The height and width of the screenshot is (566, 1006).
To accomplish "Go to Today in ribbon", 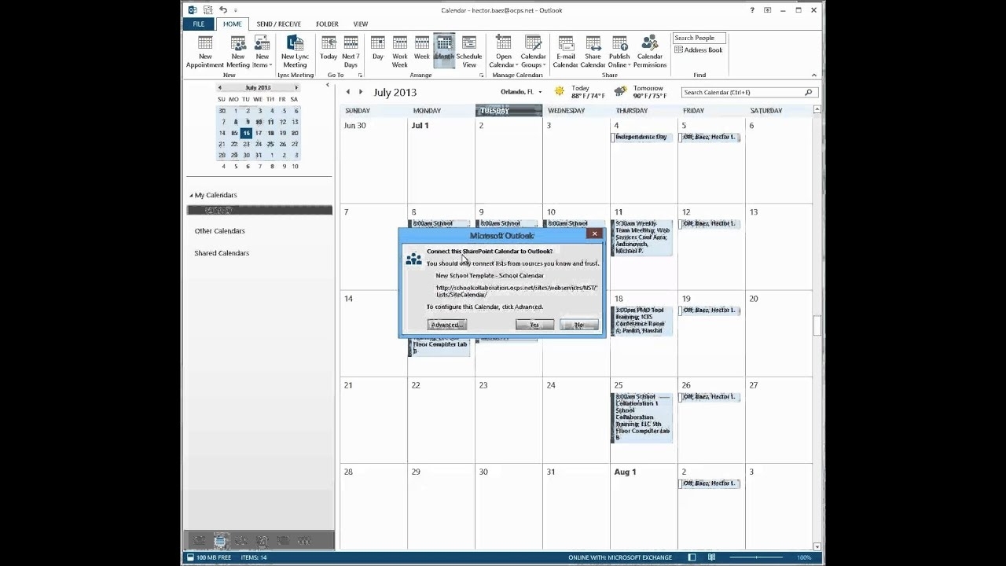I will (x=329, y=48).
